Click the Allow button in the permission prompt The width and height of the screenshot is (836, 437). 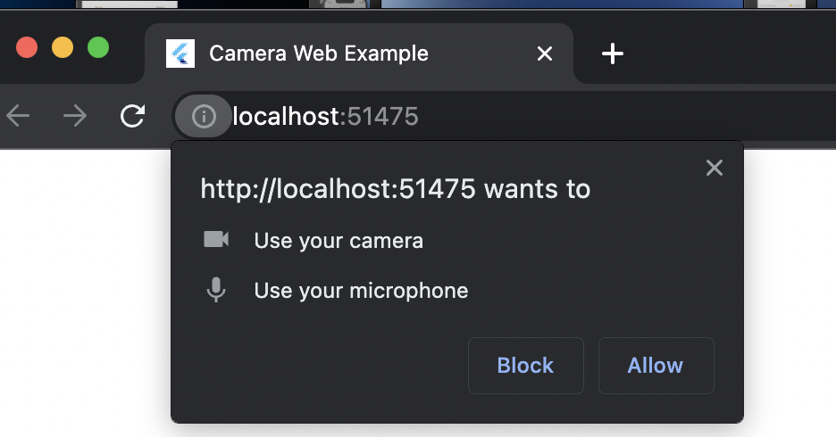click(656, 366)
